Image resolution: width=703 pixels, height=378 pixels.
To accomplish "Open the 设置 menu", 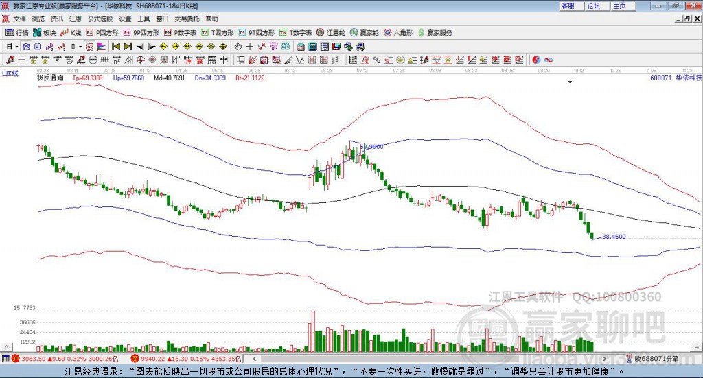I will (125, 19).
